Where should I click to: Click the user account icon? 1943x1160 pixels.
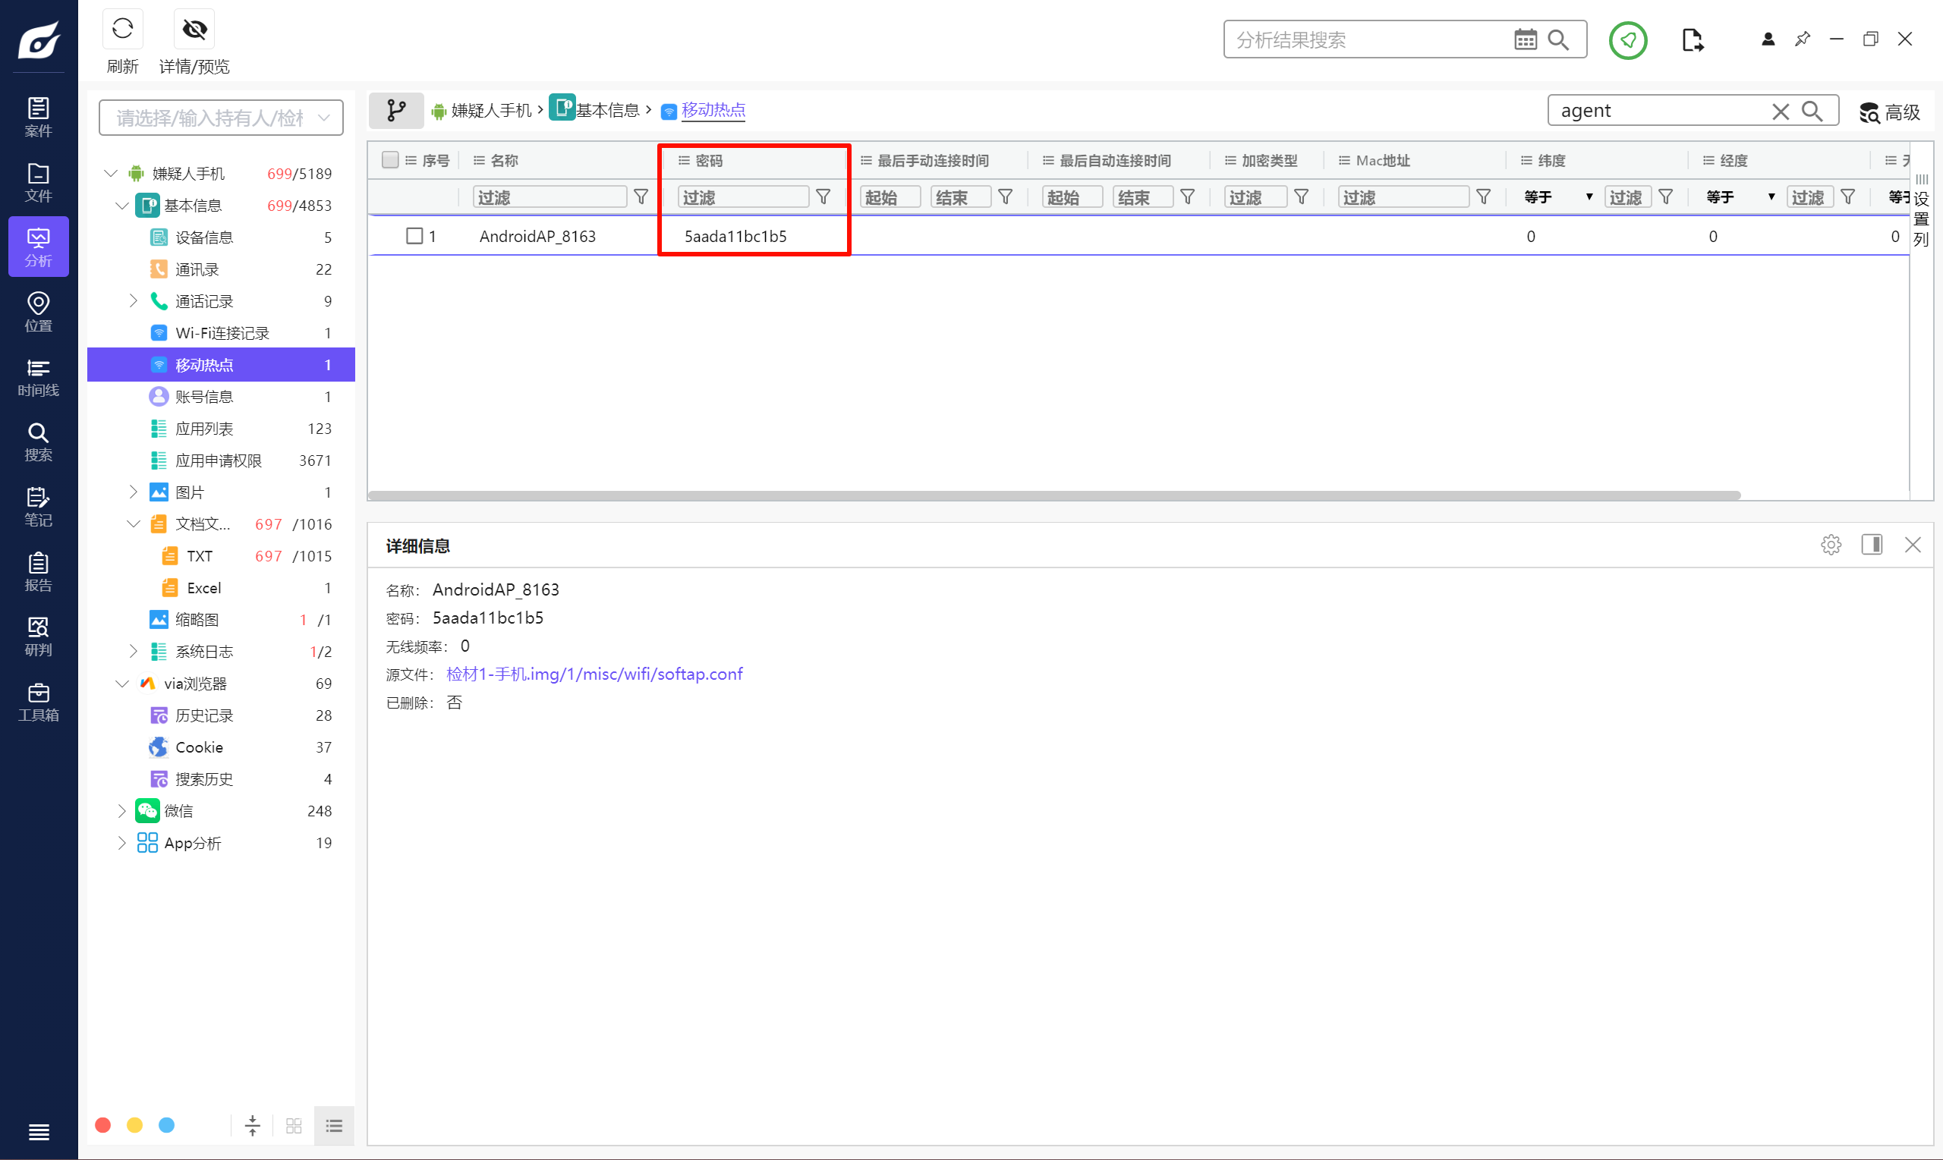pos(1768,39)
